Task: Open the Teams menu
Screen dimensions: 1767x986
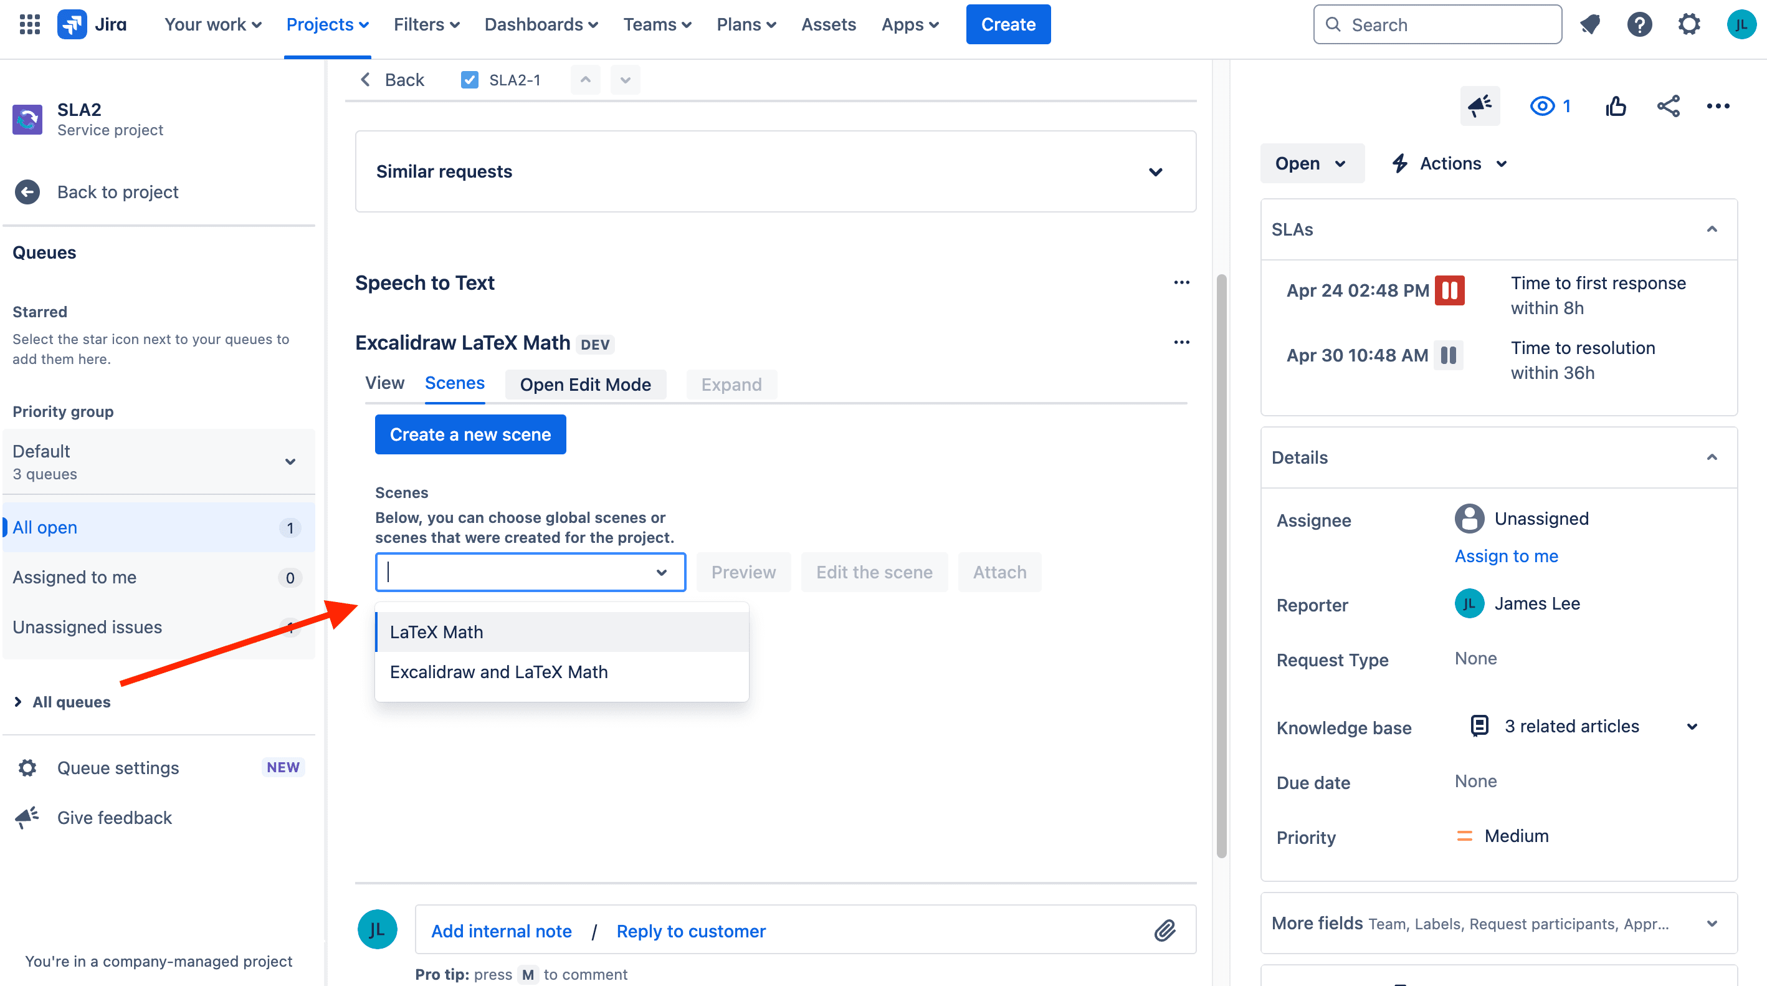Action: click(x=657, y=25)
